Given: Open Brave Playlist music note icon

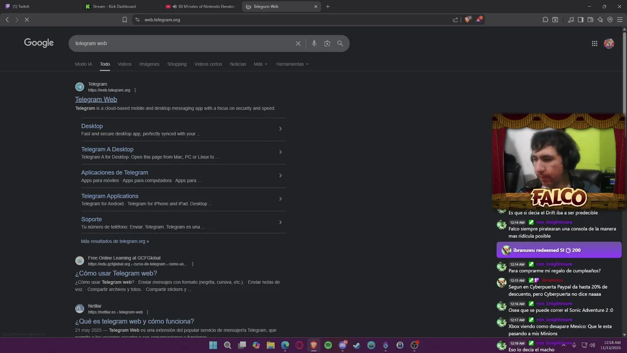Looking at the screenshot, I should 571,20.
